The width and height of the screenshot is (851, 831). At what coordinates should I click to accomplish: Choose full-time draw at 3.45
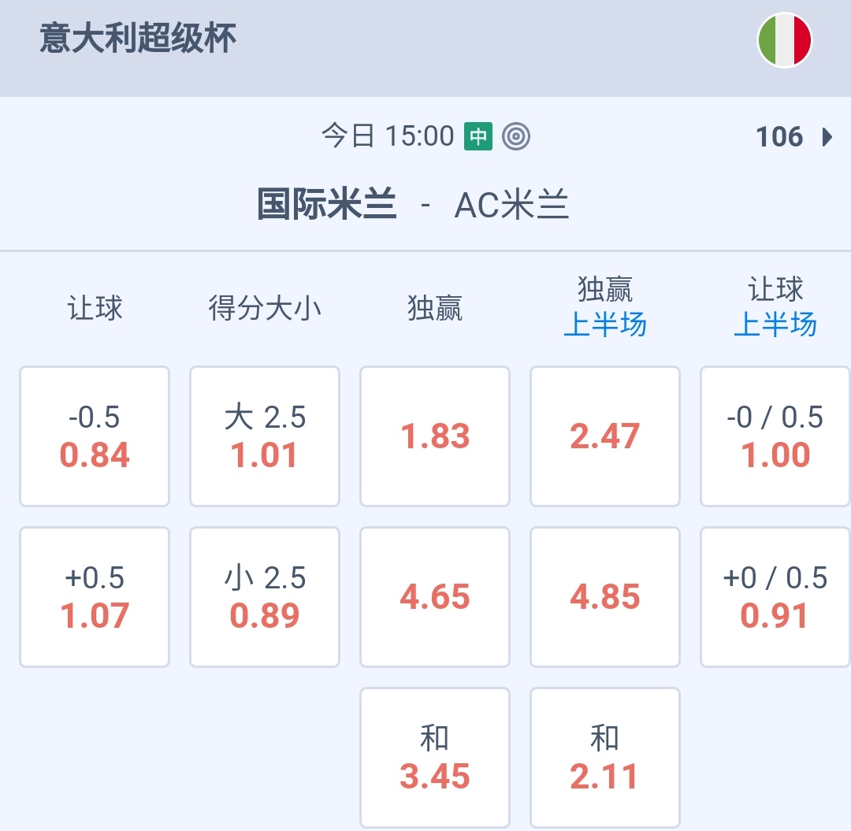[x=435, y=758]
